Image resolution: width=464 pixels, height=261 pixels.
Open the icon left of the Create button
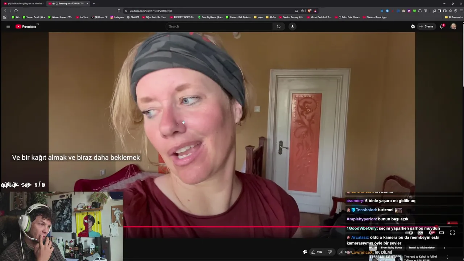point(413,26)
